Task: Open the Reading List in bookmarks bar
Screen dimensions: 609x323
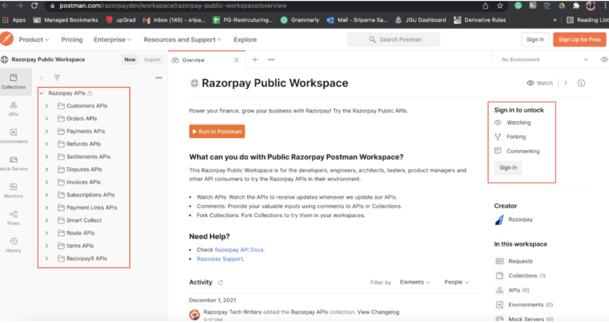Action: (587, 20)
